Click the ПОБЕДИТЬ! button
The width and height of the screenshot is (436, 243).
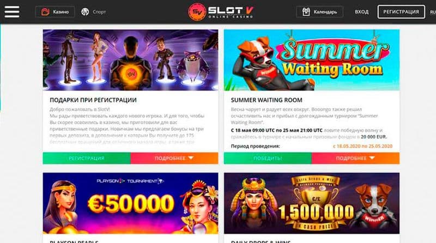pyautogui.click(x=268, y=158)
